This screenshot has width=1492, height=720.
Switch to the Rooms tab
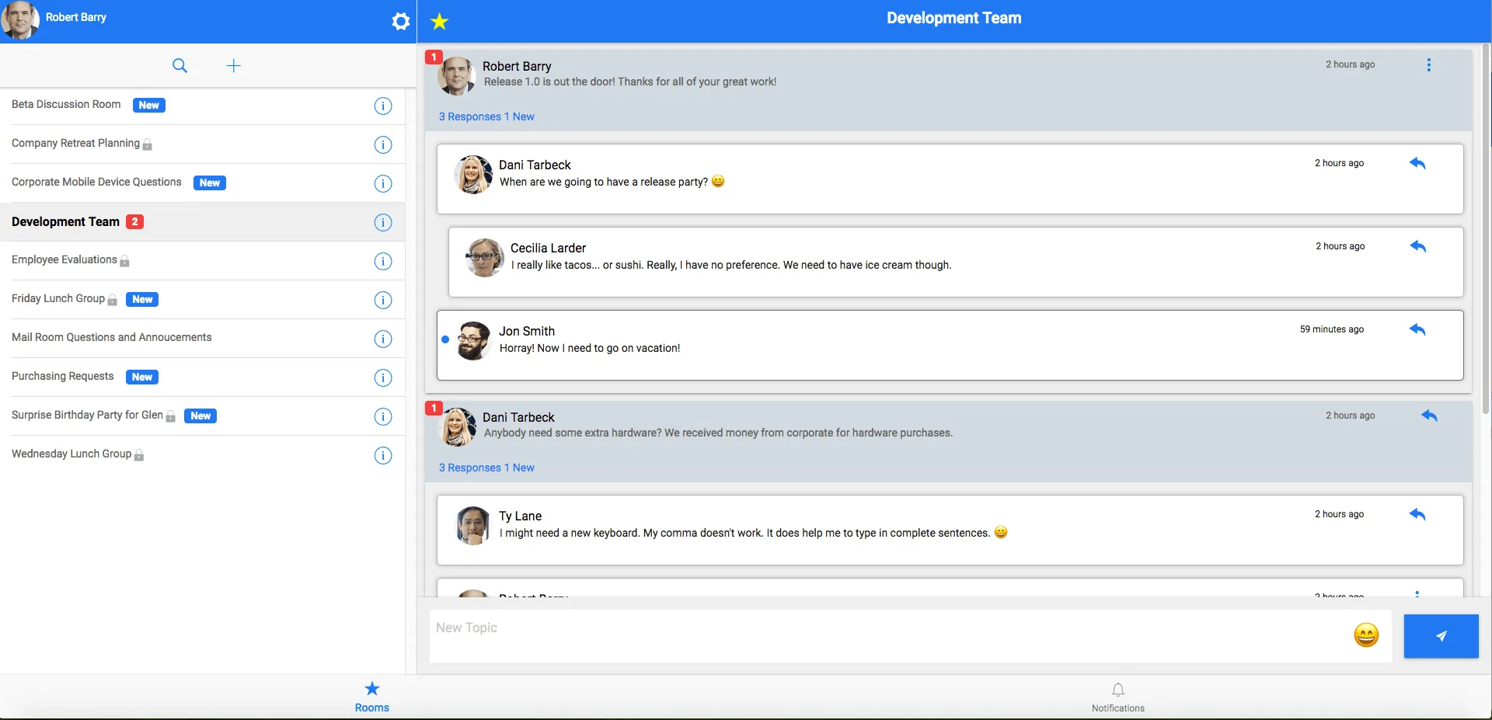point(372,697)
